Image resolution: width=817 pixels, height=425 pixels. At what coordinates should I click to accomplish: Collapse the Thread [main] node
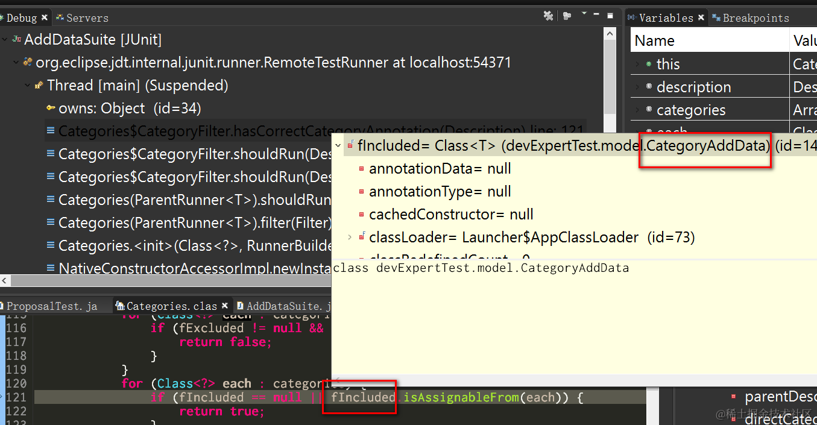(28, 86)
